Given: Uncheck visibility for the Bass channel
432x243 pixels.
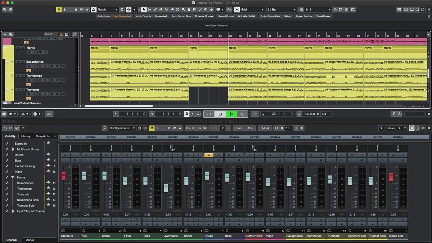Looking at the screenshot, I should click(6, 161).
